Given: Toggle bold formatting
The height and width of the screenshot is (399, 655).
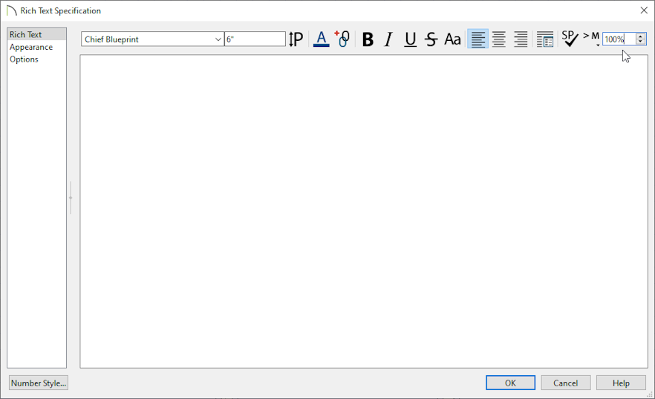Looking at the screenshot, I should coord(368,39).
